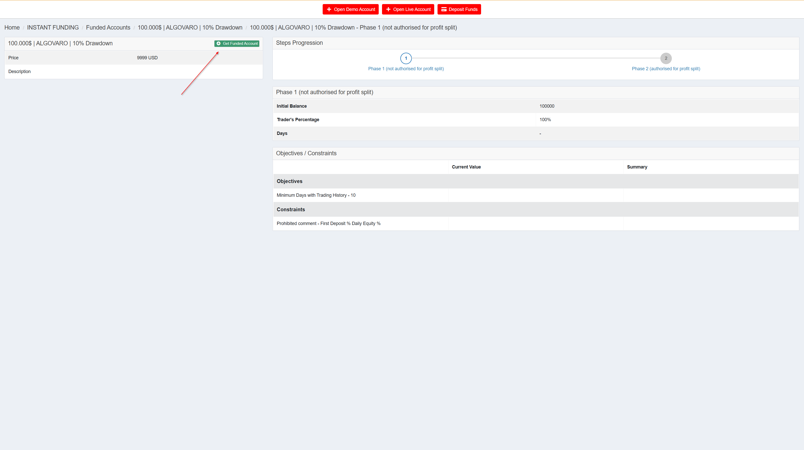Screen dimensions: 804x450
Task: Click the plus icon in Open Live Account
Action: click(x=388, y=9)
